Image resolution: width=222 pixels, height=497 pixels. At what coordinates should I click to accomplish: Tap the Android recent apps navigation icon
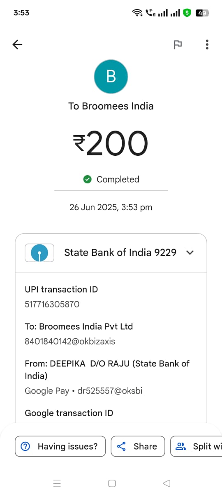click(57, 483)
